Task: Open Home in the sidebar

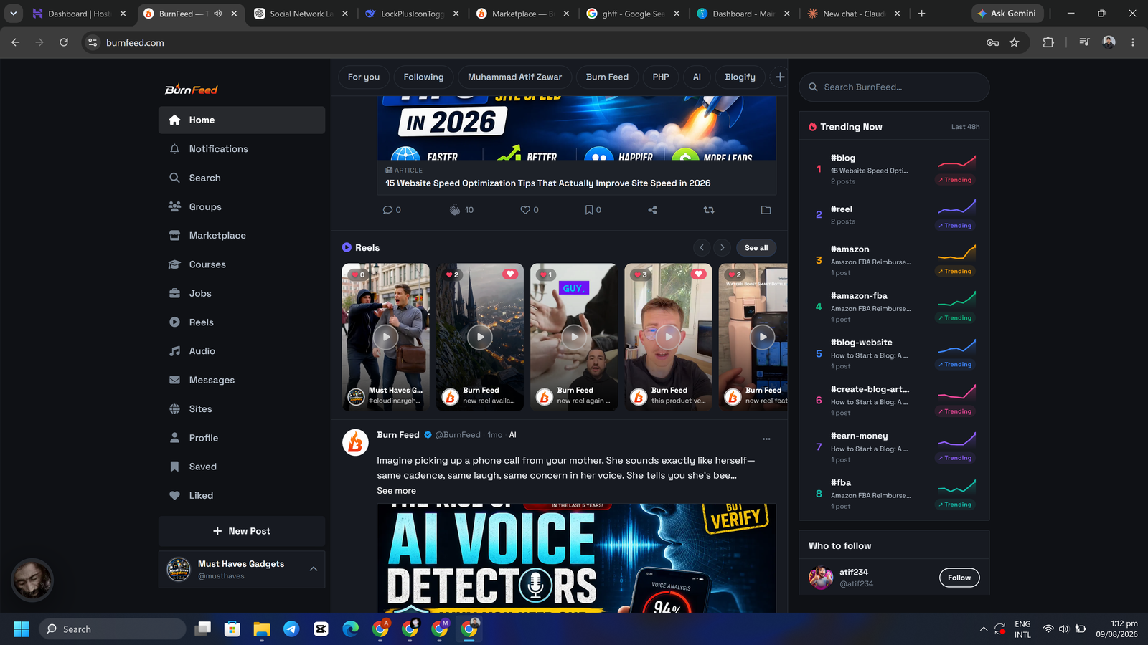Action: (x=241, y=120)
